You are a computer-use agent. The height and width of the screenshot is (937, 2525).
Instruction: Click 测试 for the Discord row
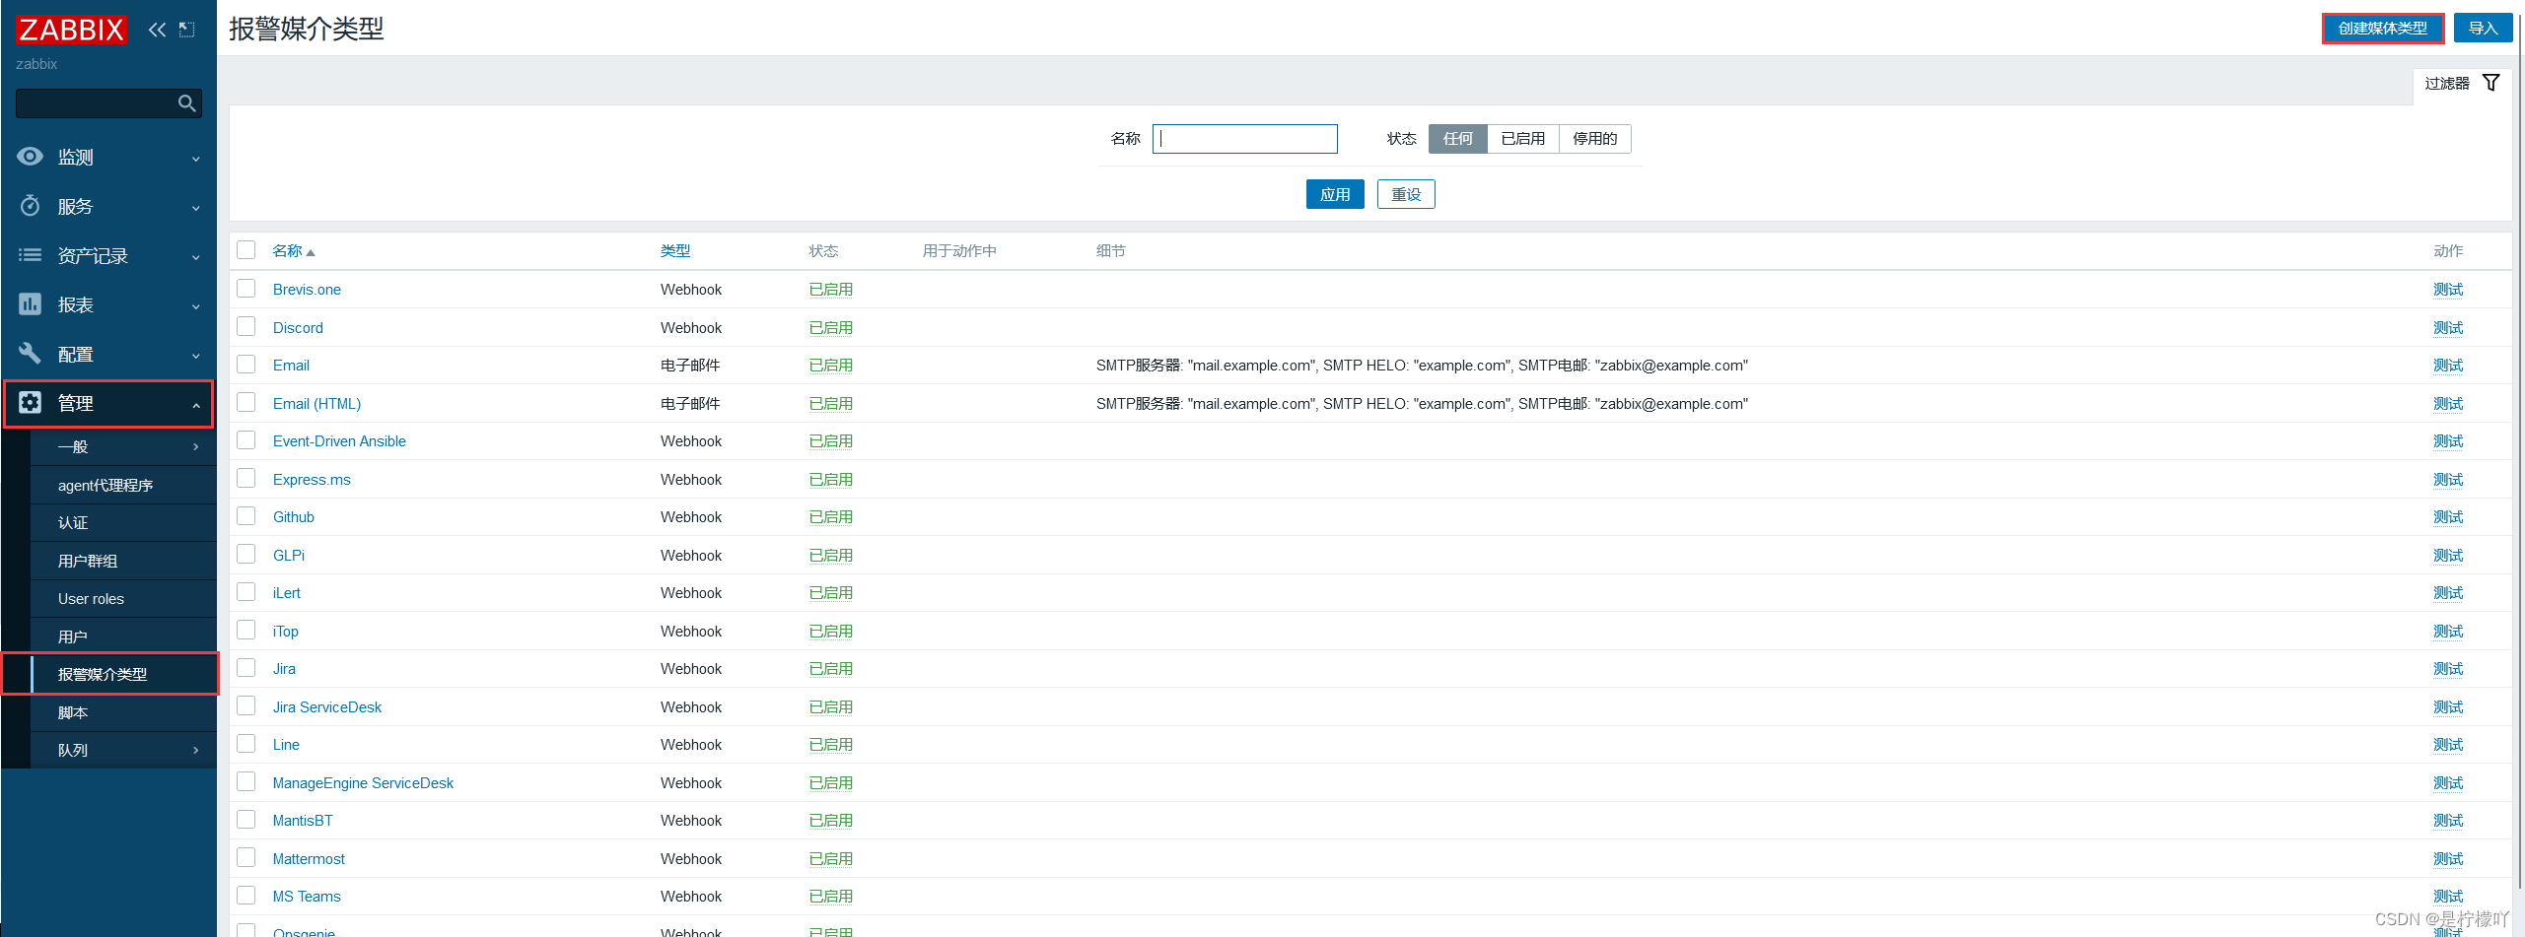point(2447,328)
